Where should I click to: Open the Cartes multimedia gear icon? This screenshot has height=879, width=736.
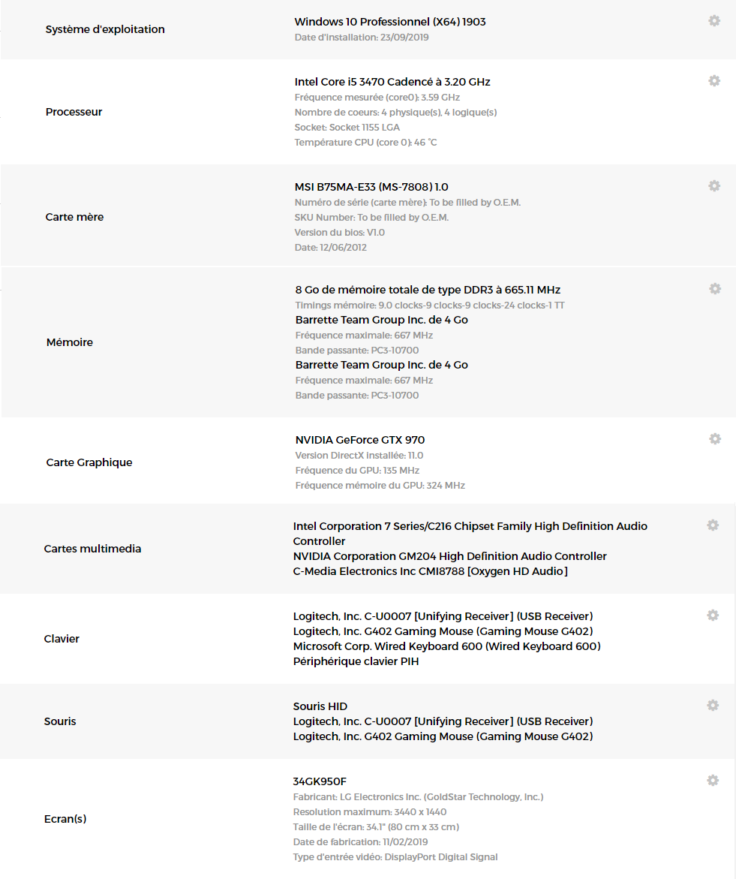click(x=713, y=525)
